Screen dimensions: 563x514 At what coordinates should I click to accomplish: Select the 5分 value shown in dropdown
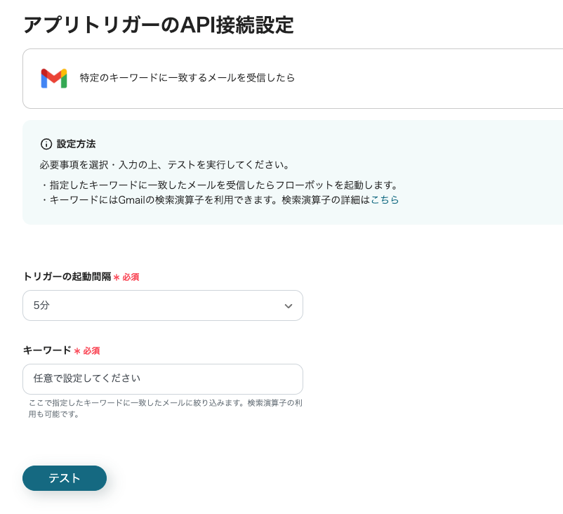click(42, 305)
